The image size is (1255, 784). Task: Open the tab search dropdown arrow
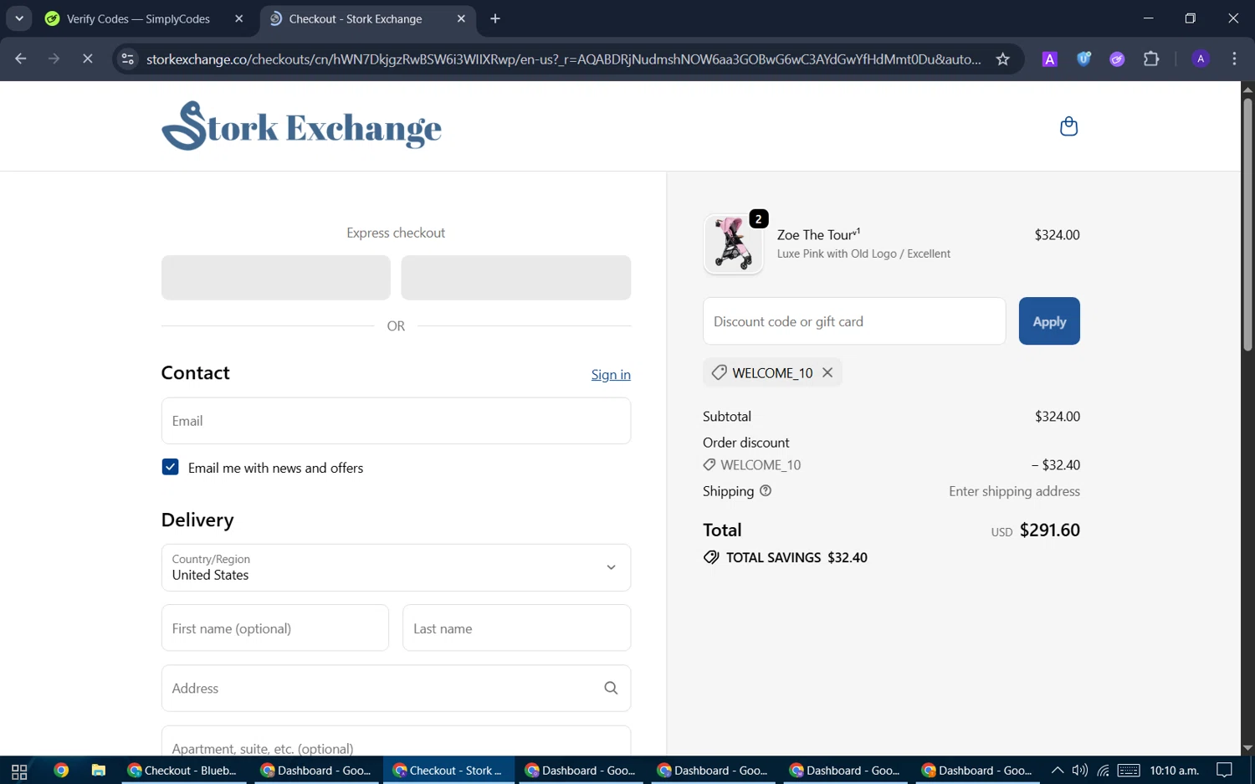coord(18,18)
